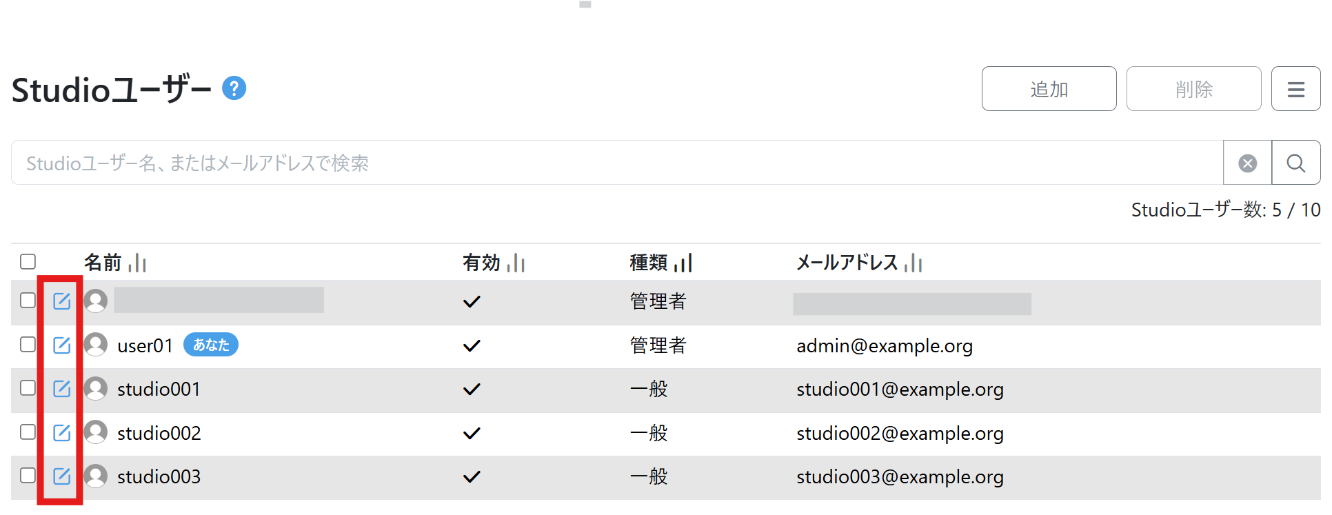Check the checkbox for studio003 row
Image resolution: width=1332 pixels, height=515 pixels.
click(x=28, y=475)
